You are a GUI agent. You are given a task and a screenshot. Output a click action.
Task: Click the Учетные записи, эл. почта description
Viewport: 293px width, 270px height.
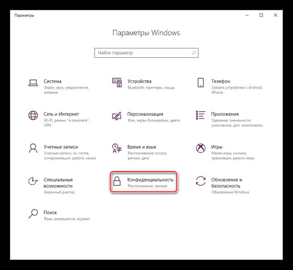[x=70, y=156]
